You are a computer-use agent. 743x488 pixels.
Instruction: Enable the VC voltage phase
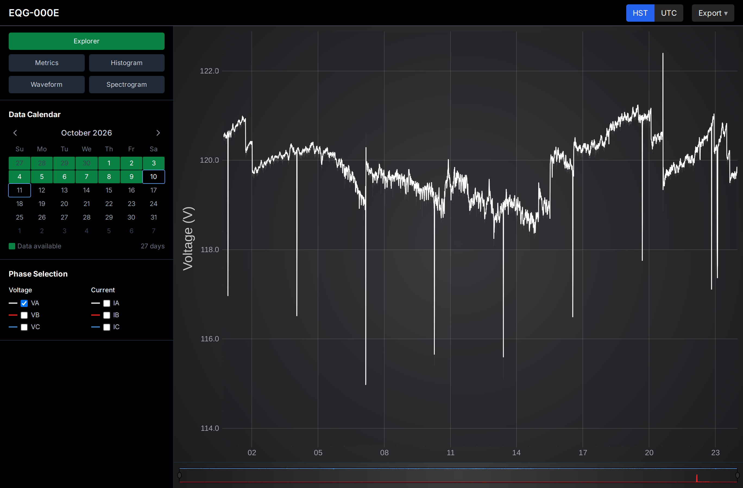24,327
